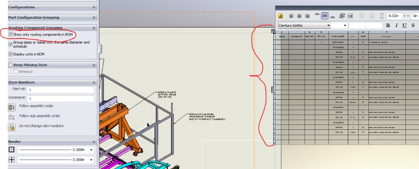419x169 pixels.
Task: Set vertical alignment to bottom
Action: (x=333, y=16)
